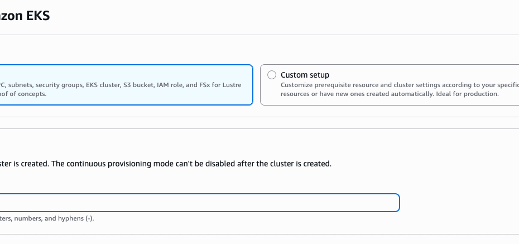Click the 'zon EKS' page heading
Image resolution: width=519 pixels, height=244 pixels.
point(25,16)
